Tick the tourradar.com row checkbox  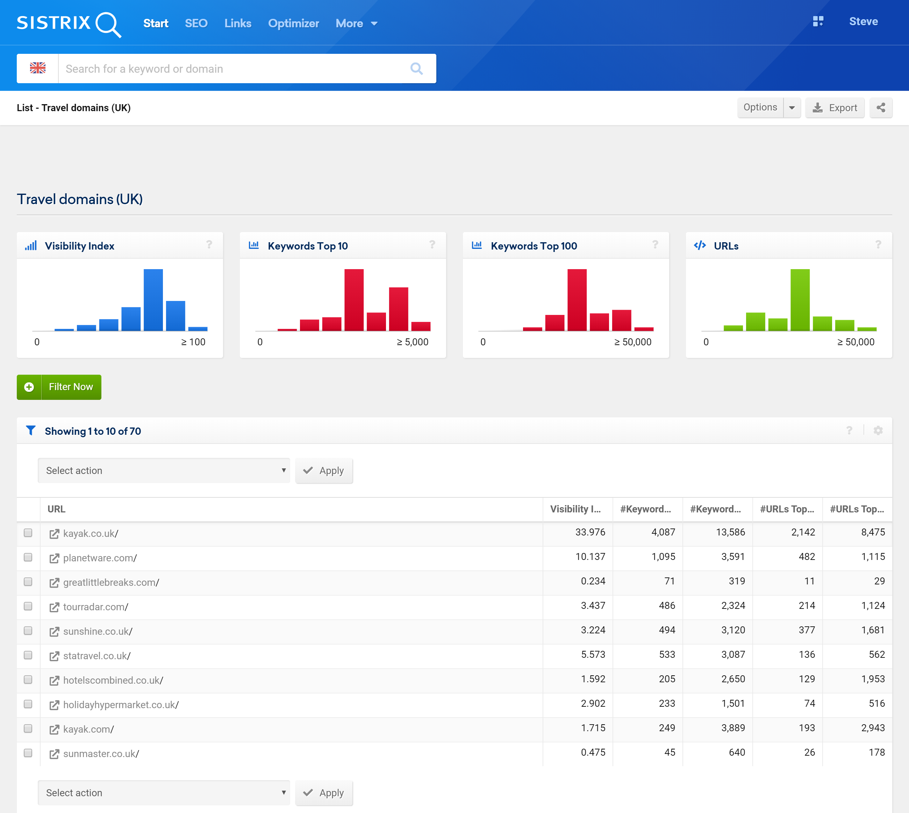click(x=28, y=606)
